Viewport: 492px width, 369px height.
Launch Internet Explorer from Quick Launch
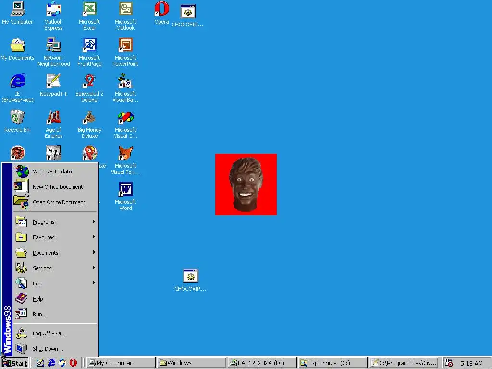(51, 363)
